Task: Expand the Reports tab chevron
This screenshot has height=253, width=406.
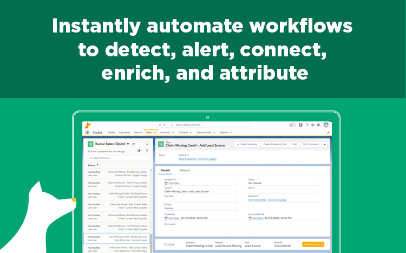Action: coord(231,133)
